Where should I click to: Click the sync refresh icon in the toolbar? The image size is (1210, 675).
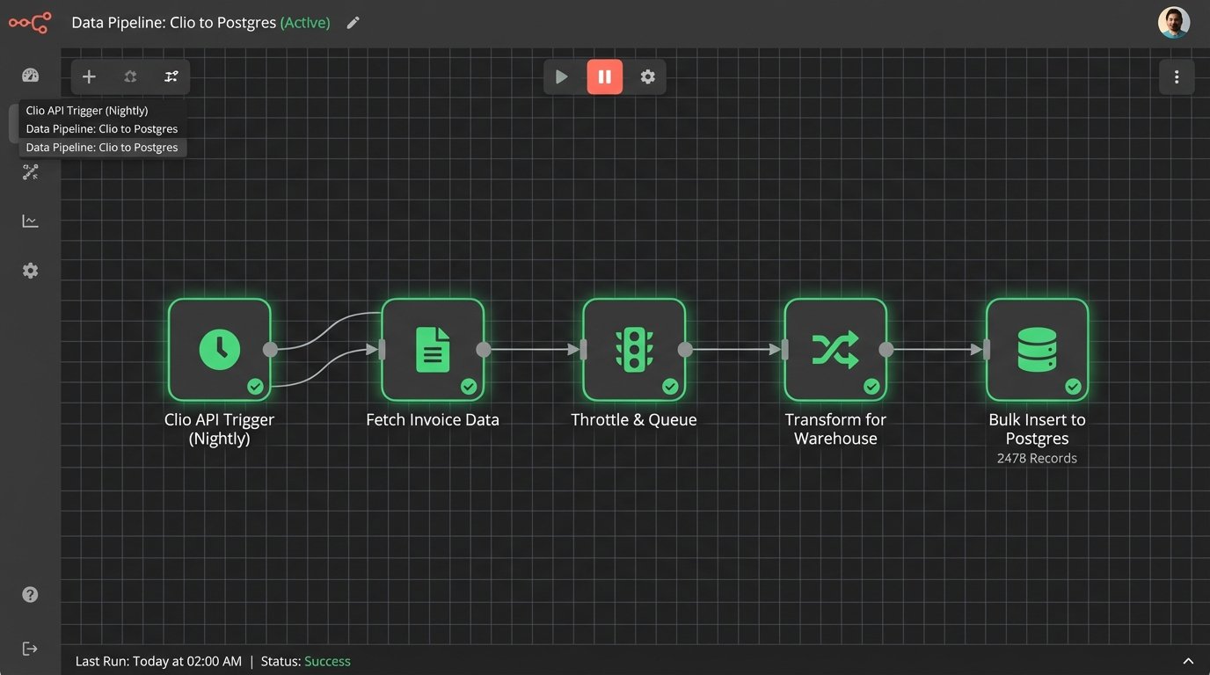[129, 76]
